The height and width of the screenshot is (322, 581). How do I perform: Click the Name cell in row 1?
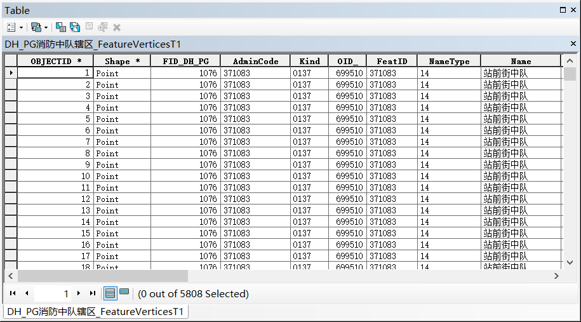click(x=521, y=73)
